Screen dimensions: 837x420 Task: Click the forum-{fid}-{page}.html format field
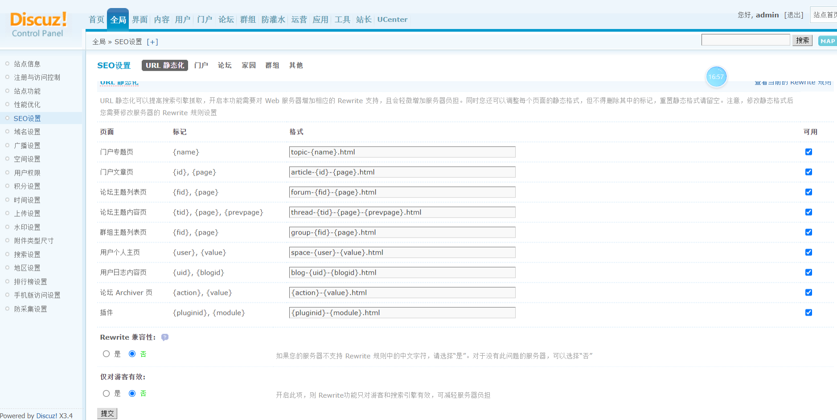[x=402, y=192]
